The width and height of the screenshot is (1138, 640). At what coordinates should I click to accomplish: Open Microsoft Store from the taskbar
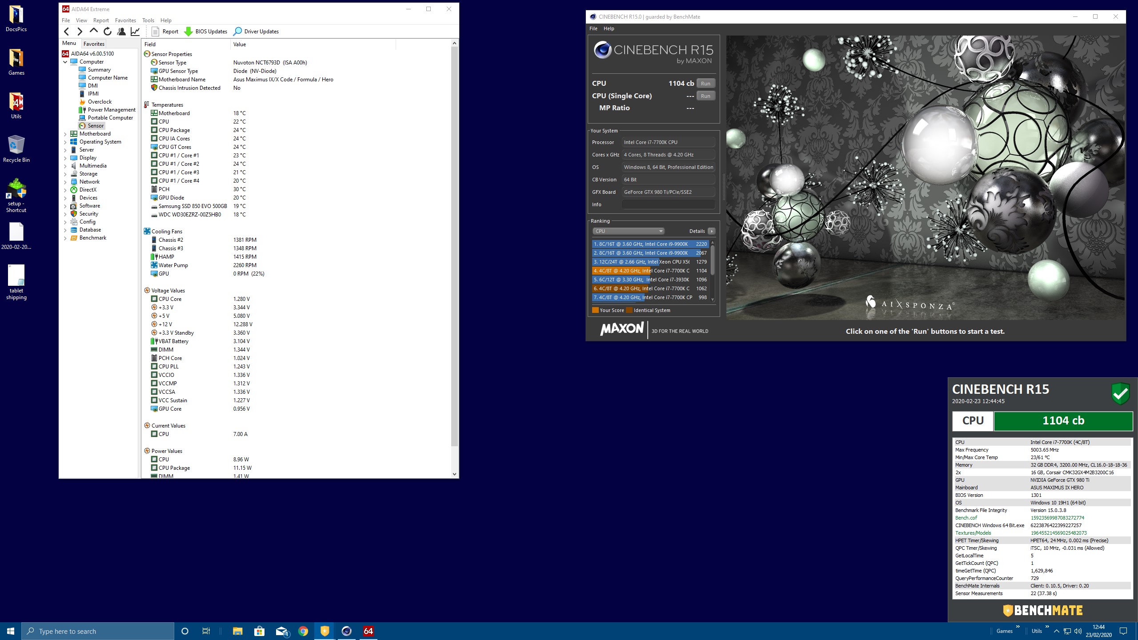[259, 631]
